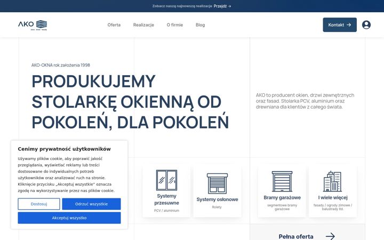Click the AKO logo in the header
384x240 pixels.
click(33, 25)
